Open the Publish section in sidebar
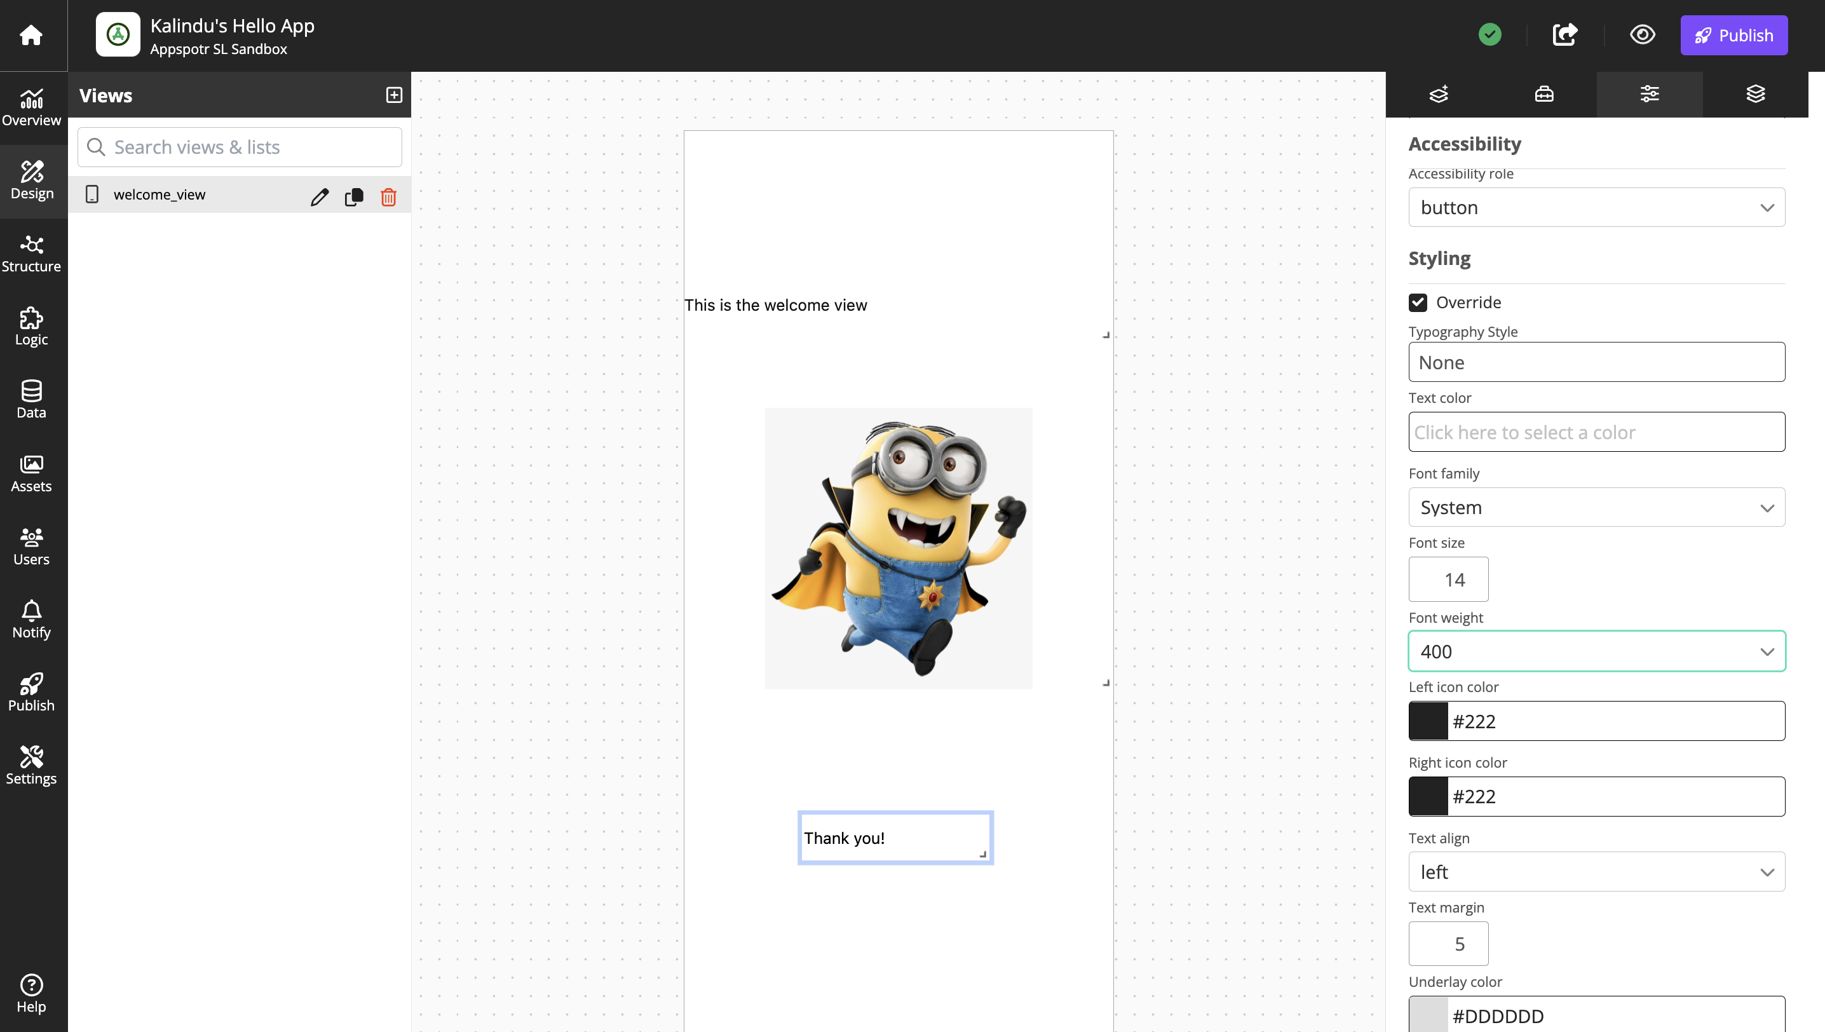 tap(31, 693)
